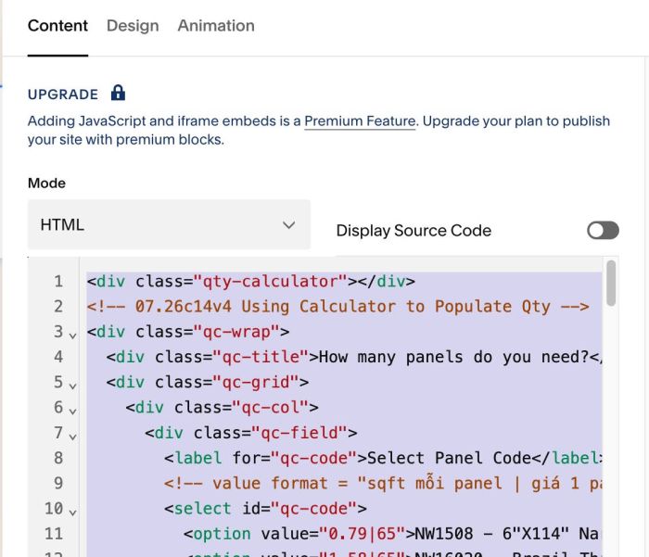Open the Premium Feature link
The width and height of the screenshot is (649, 557).
(360, 121)
